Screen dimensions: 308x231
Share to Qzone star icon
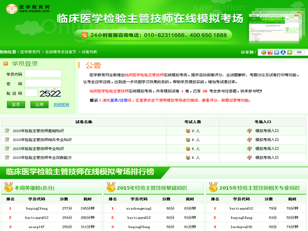[264, 52]
